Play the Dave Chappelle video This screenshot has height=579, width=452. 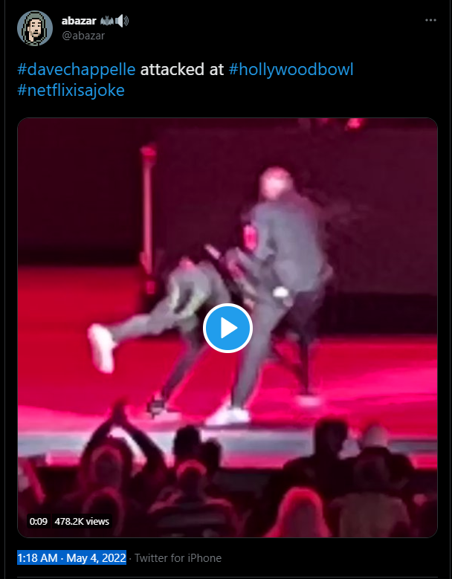point(227,329)
